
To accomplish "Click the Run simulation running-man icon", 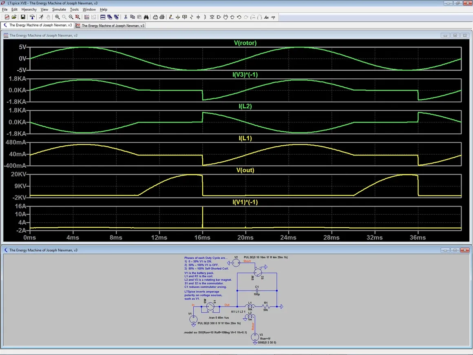I will coord(41,17).
